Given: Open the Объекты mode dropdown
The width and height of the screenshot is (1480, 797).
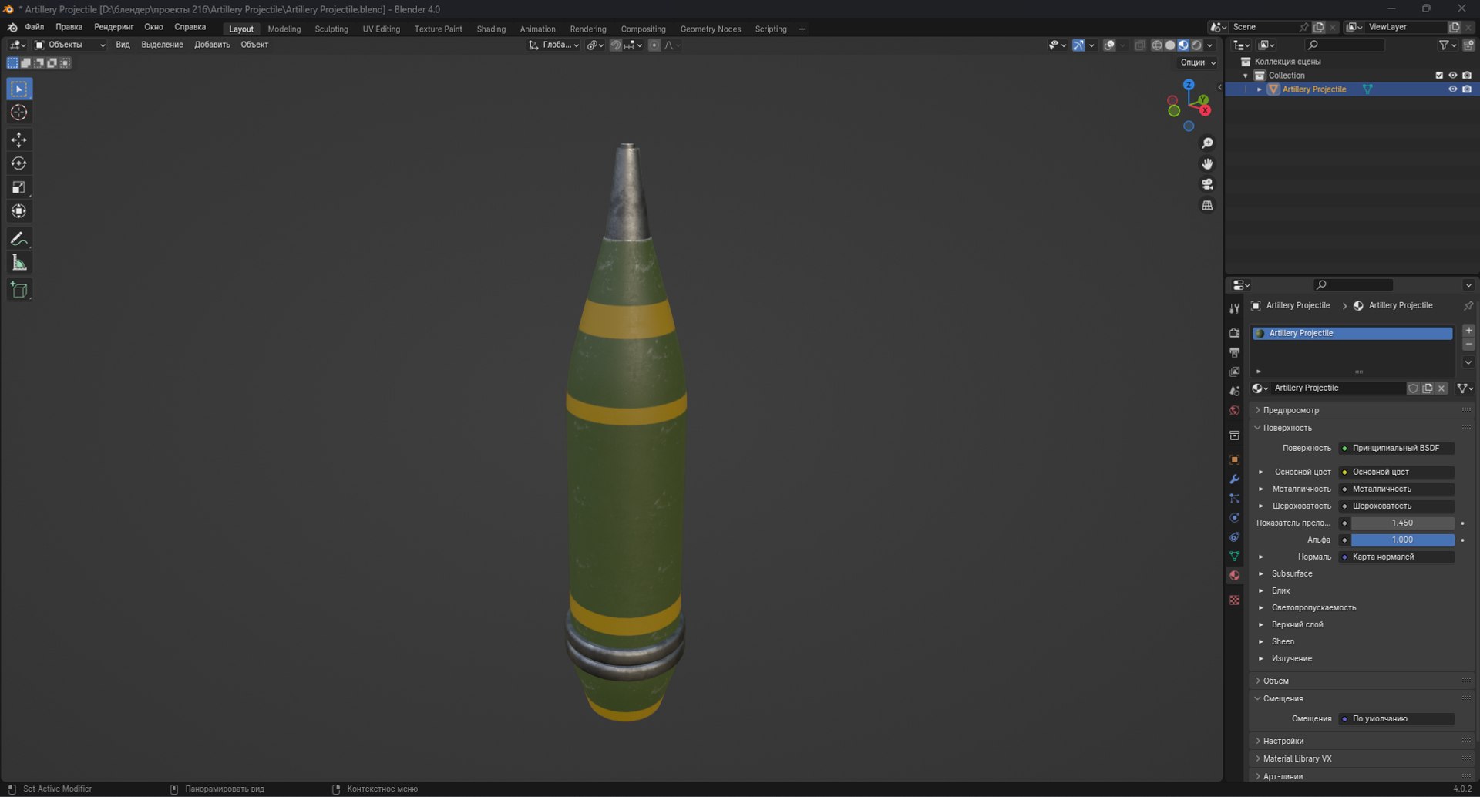Looking at the screenshot, I should (70, 45).
